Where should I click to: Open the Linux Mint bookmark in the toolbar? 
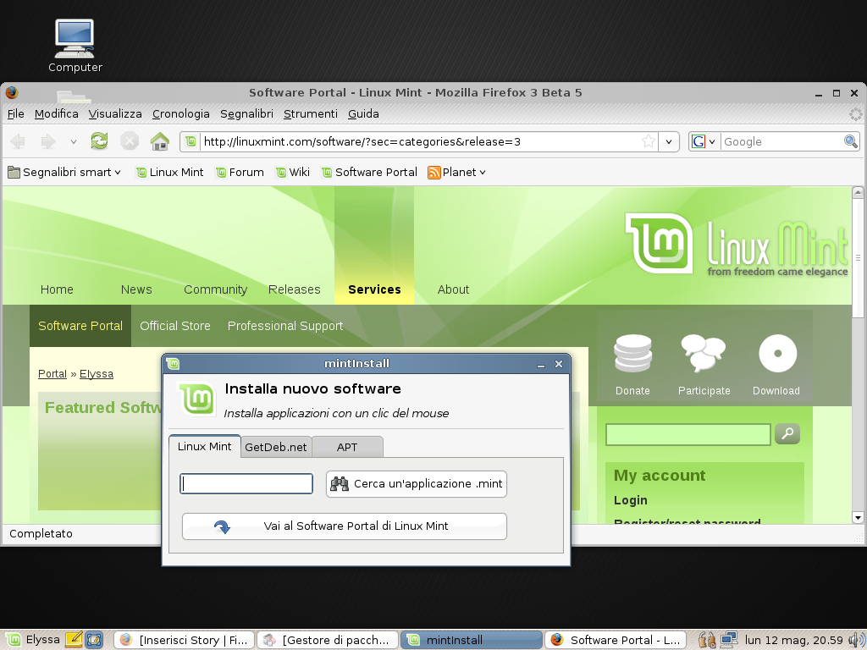(169, 173)
